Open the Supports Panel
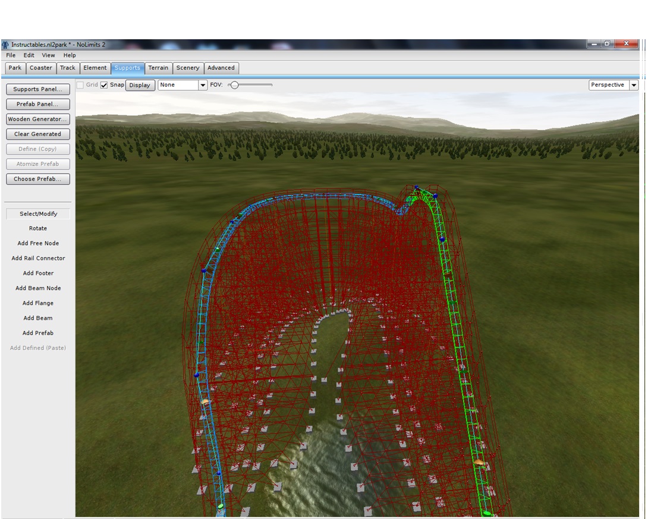 (37, 89)
